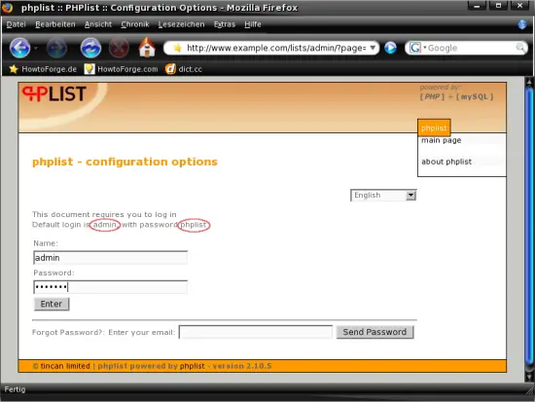Screen dimensions: 535x402
Task: Go back with the Back arrow button
Action: point(19,48)
